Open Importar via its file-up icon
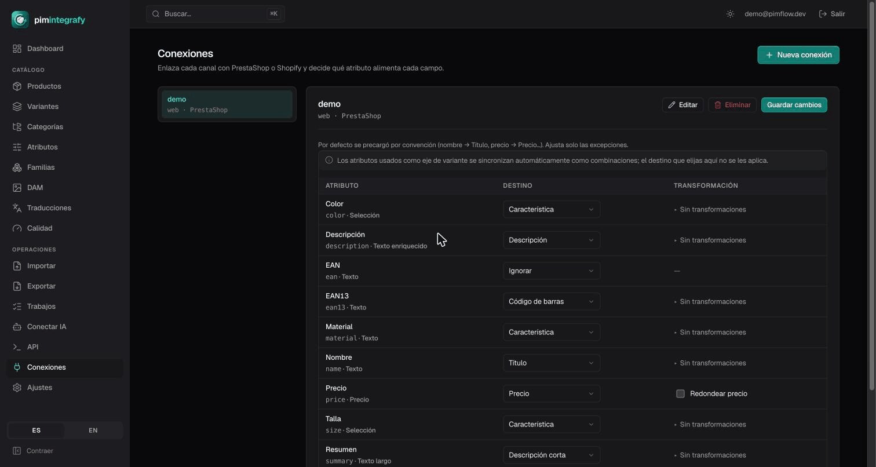 point(17,266)
